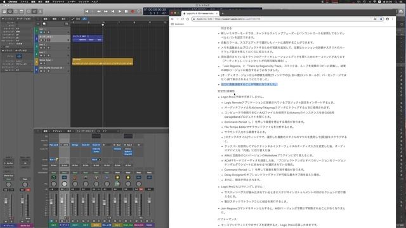Click the red Record button
Viewport: 406px width, 228px height.
[133, 11]
